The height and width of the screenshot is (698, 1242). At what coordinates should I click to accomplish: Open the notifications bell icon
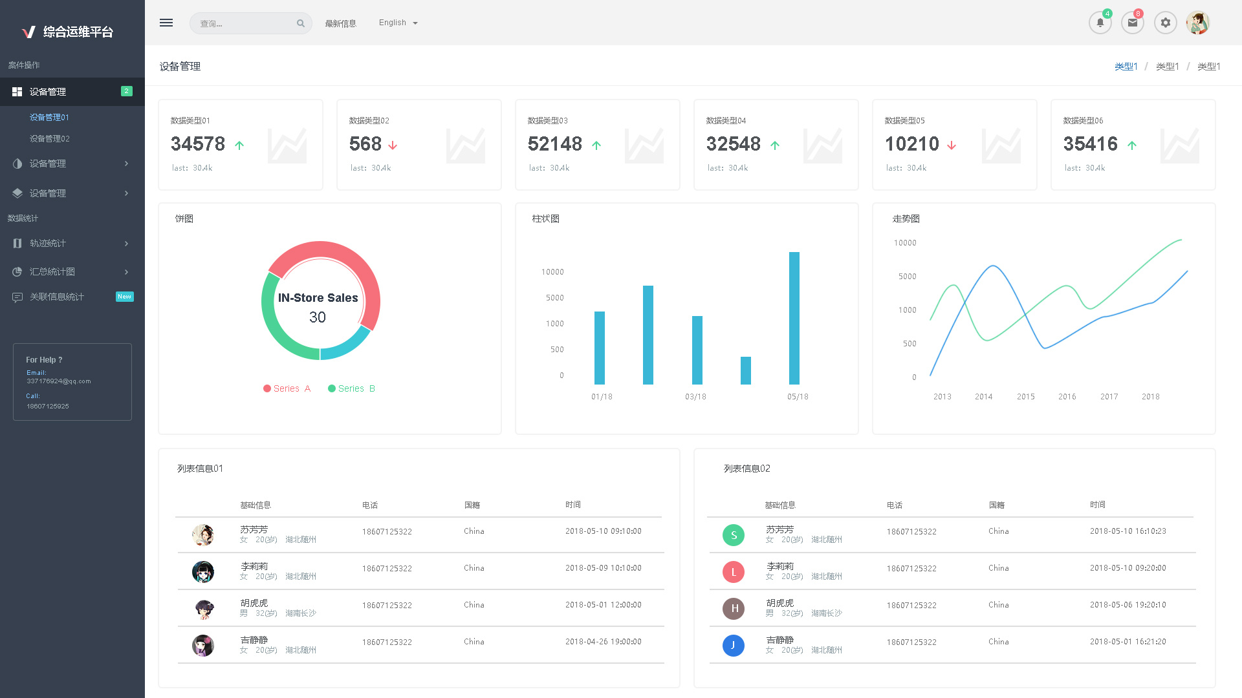pyautogui.click(x=1100, y=23)
